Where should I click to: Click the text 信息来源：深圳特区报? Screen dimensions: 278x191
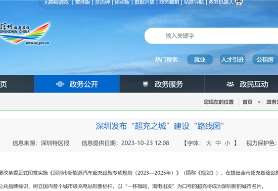pyautogui.click(x=41, y=143)
